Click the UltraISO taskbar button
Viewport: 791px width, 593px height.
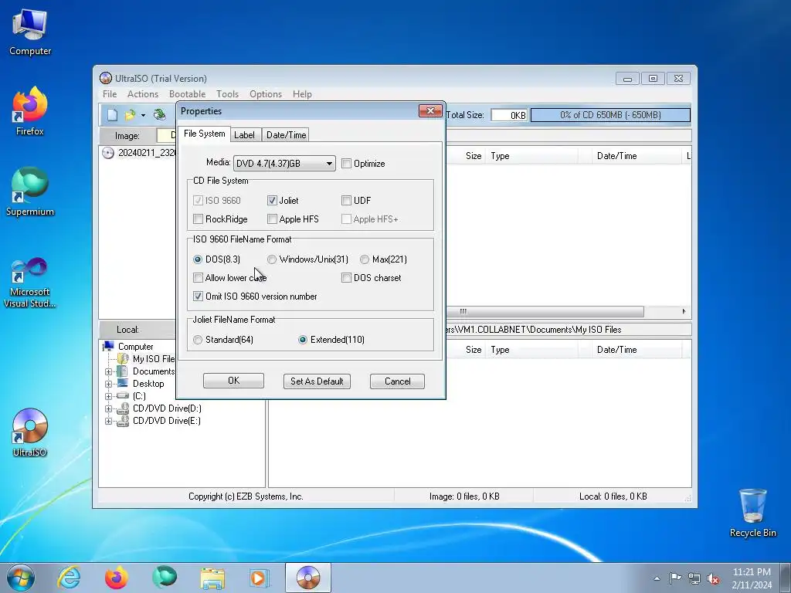tap(308, 578)
